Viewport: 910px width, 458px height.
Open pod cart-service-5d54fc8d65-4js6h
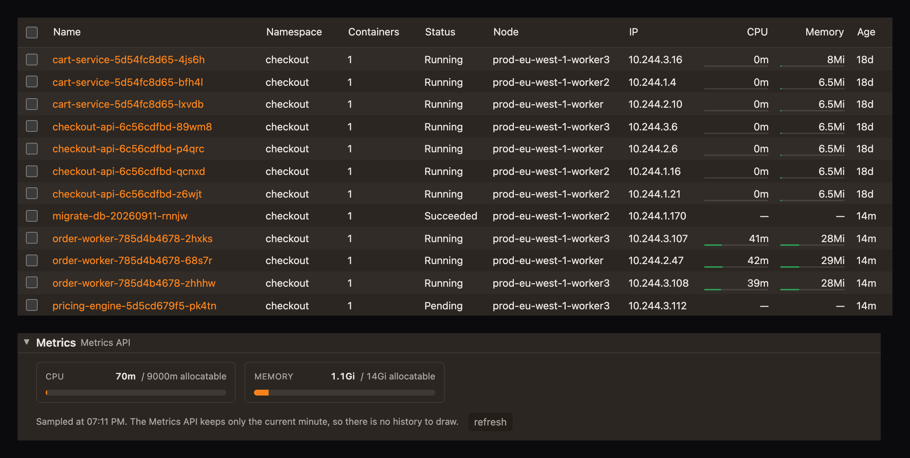coord(129,60)
